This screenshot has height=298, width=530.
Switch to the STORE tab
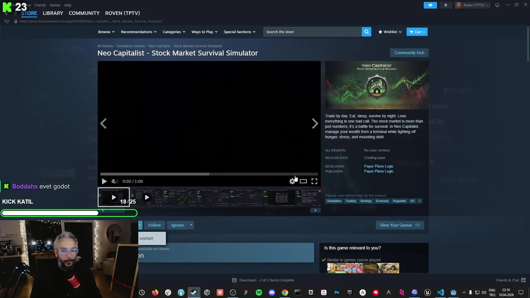coord(29,13)
